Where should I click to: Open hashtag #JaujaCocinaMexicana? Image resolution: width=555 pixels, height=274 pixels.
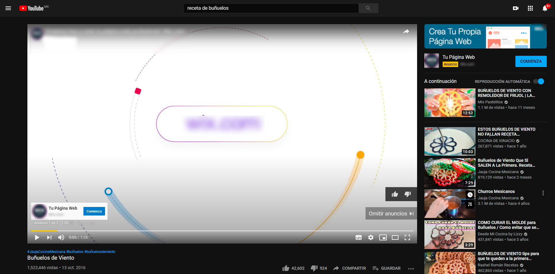click(x=46, y=252)
